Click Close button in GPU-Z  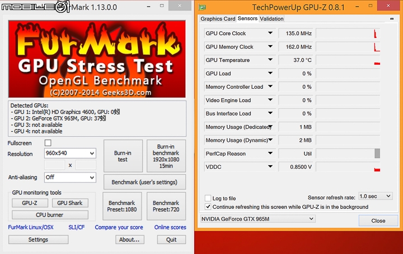pyautogui.click(x=378, y=221)
